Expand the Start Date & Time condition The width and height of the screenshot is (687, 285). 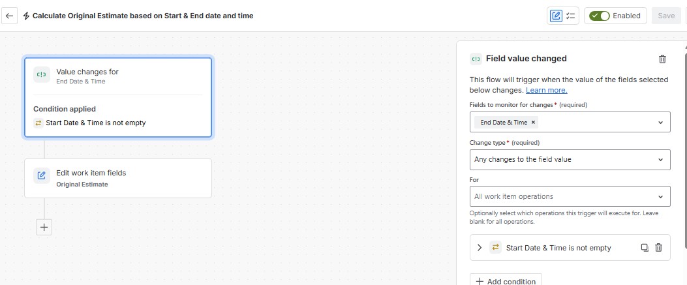(x=480, y=248)
